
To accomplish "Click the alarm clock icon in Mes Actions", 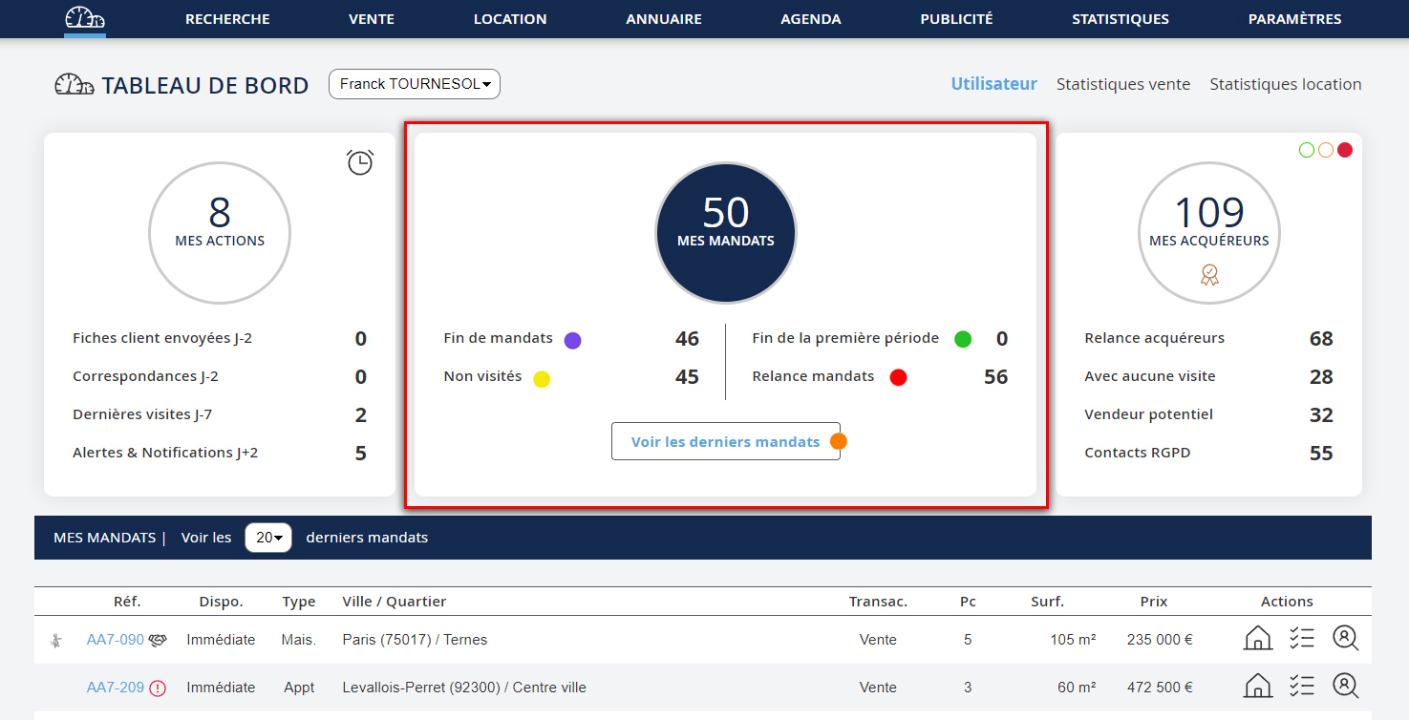I will pyautogui.click(x=360, y=162).
